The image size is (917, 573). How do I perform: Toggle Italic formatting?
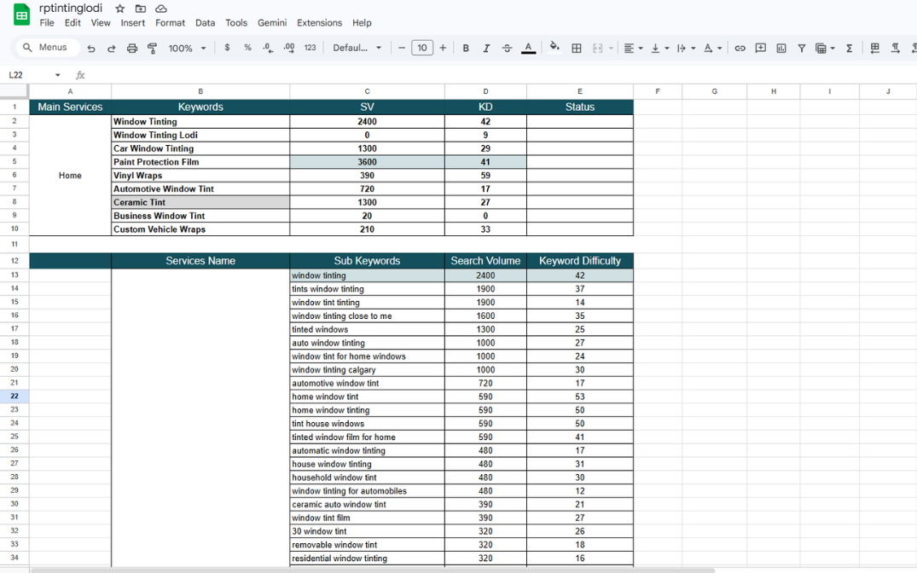[x=486, y=49]
